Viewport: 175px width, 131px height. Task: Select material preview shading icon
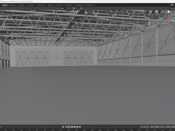click(x=171, y=12)
